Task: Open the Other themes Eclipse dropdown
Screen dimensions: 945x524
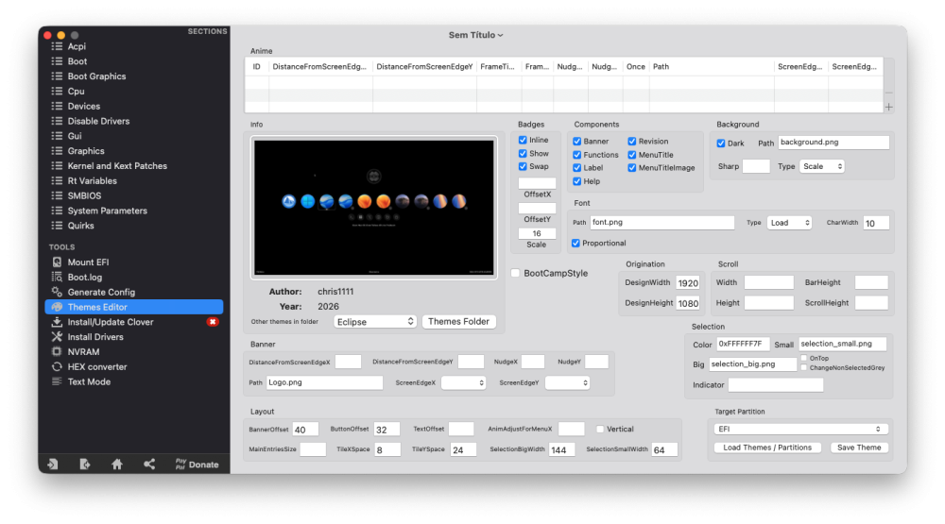Action: click(375, 322)
